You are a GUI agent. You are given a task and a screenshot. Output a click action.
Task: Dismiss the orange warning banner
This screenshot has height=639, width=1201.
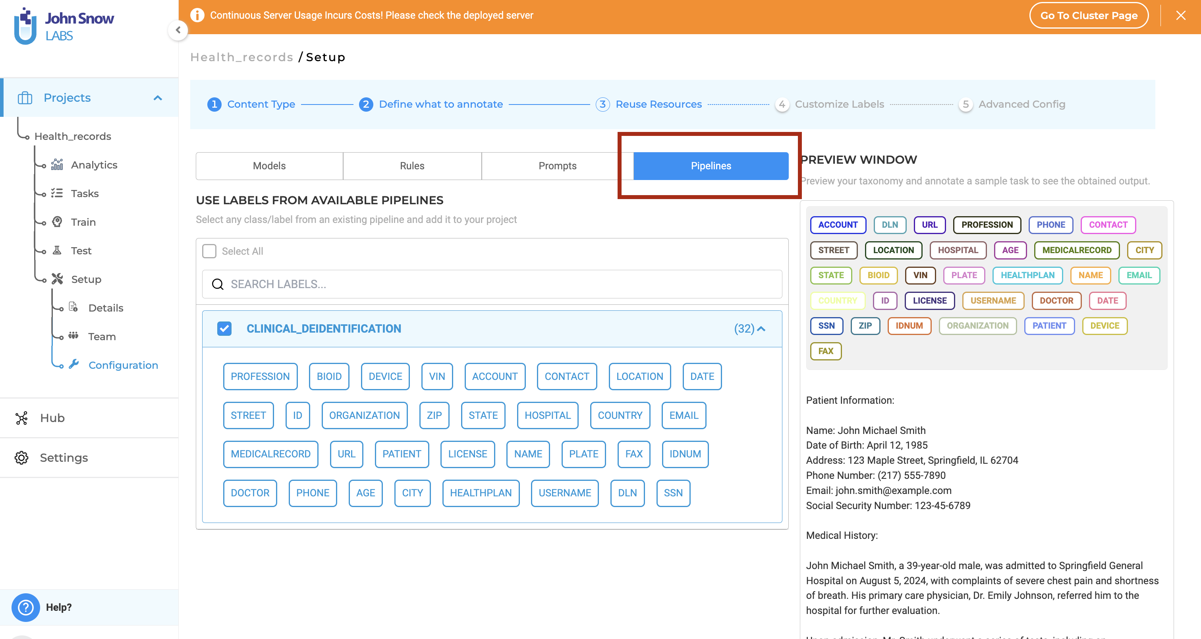[1180, 15]
